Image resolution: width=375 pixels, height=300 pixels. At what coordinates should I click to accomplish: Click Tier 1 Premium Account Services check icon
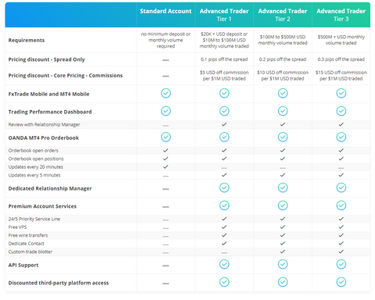[x=224, y=205]
